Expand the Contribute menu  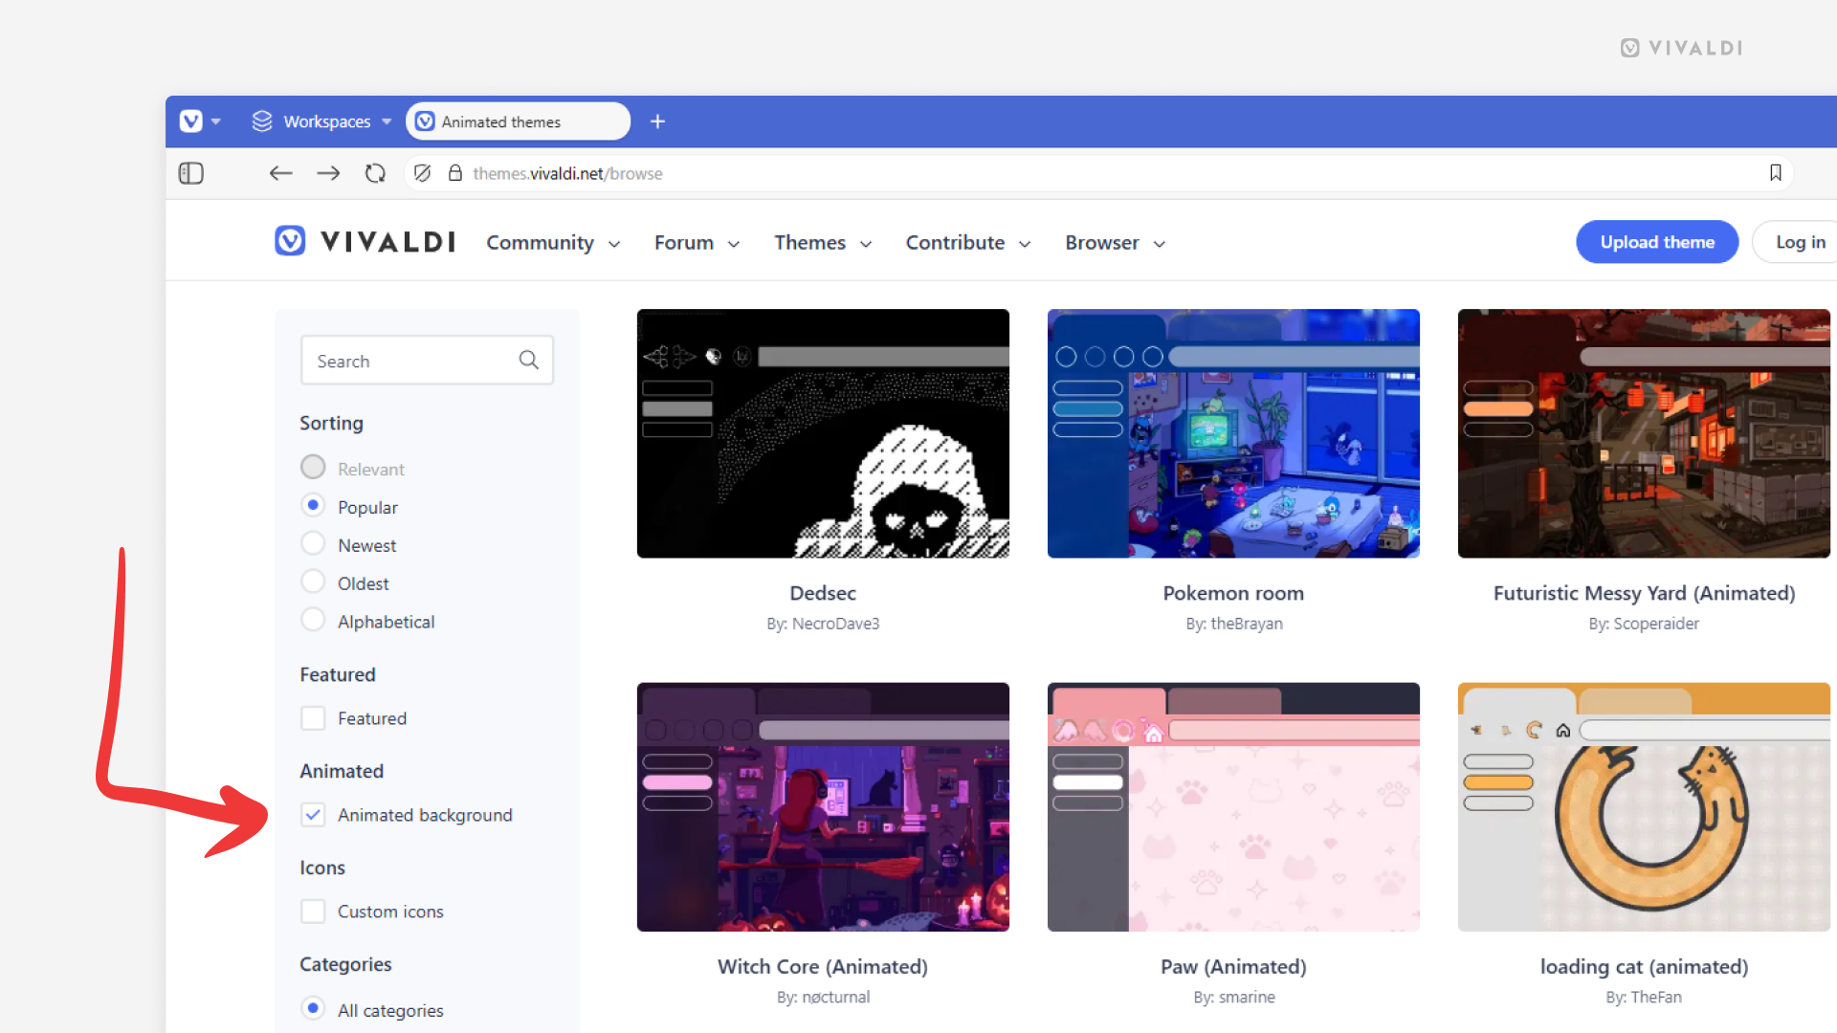[x=968, y=243]
